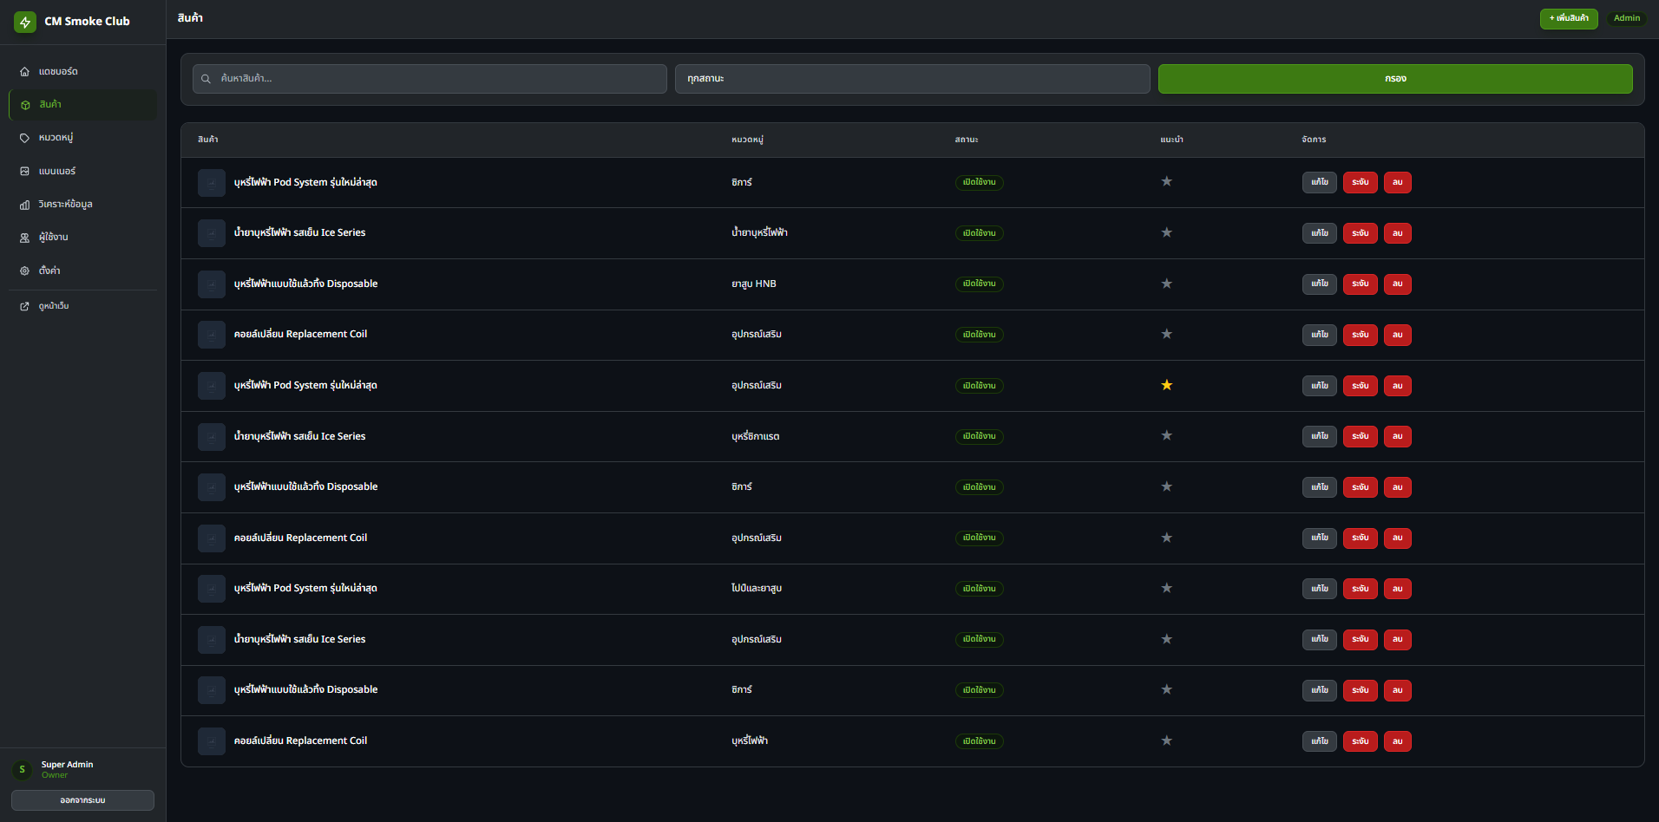Edit the Disposable ยาสูบ HNB product
The height and width of the screenshot is (822, 1659).
[x=1320, y=284]
